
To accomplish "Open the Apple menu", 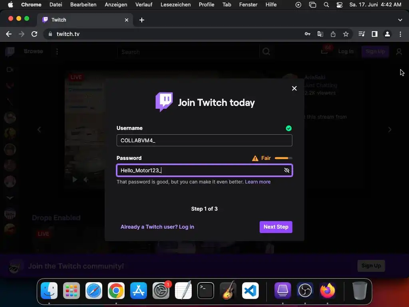I will click(10, 4).
